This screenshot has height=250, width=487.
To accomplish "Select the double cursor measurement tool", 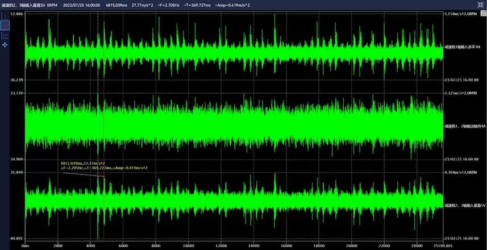I will point(6,26).
